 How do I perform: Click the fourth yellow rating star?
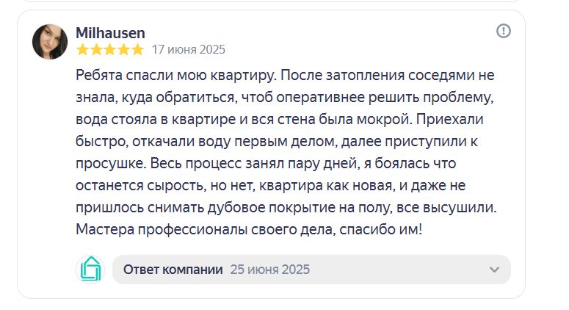point(124,49)
